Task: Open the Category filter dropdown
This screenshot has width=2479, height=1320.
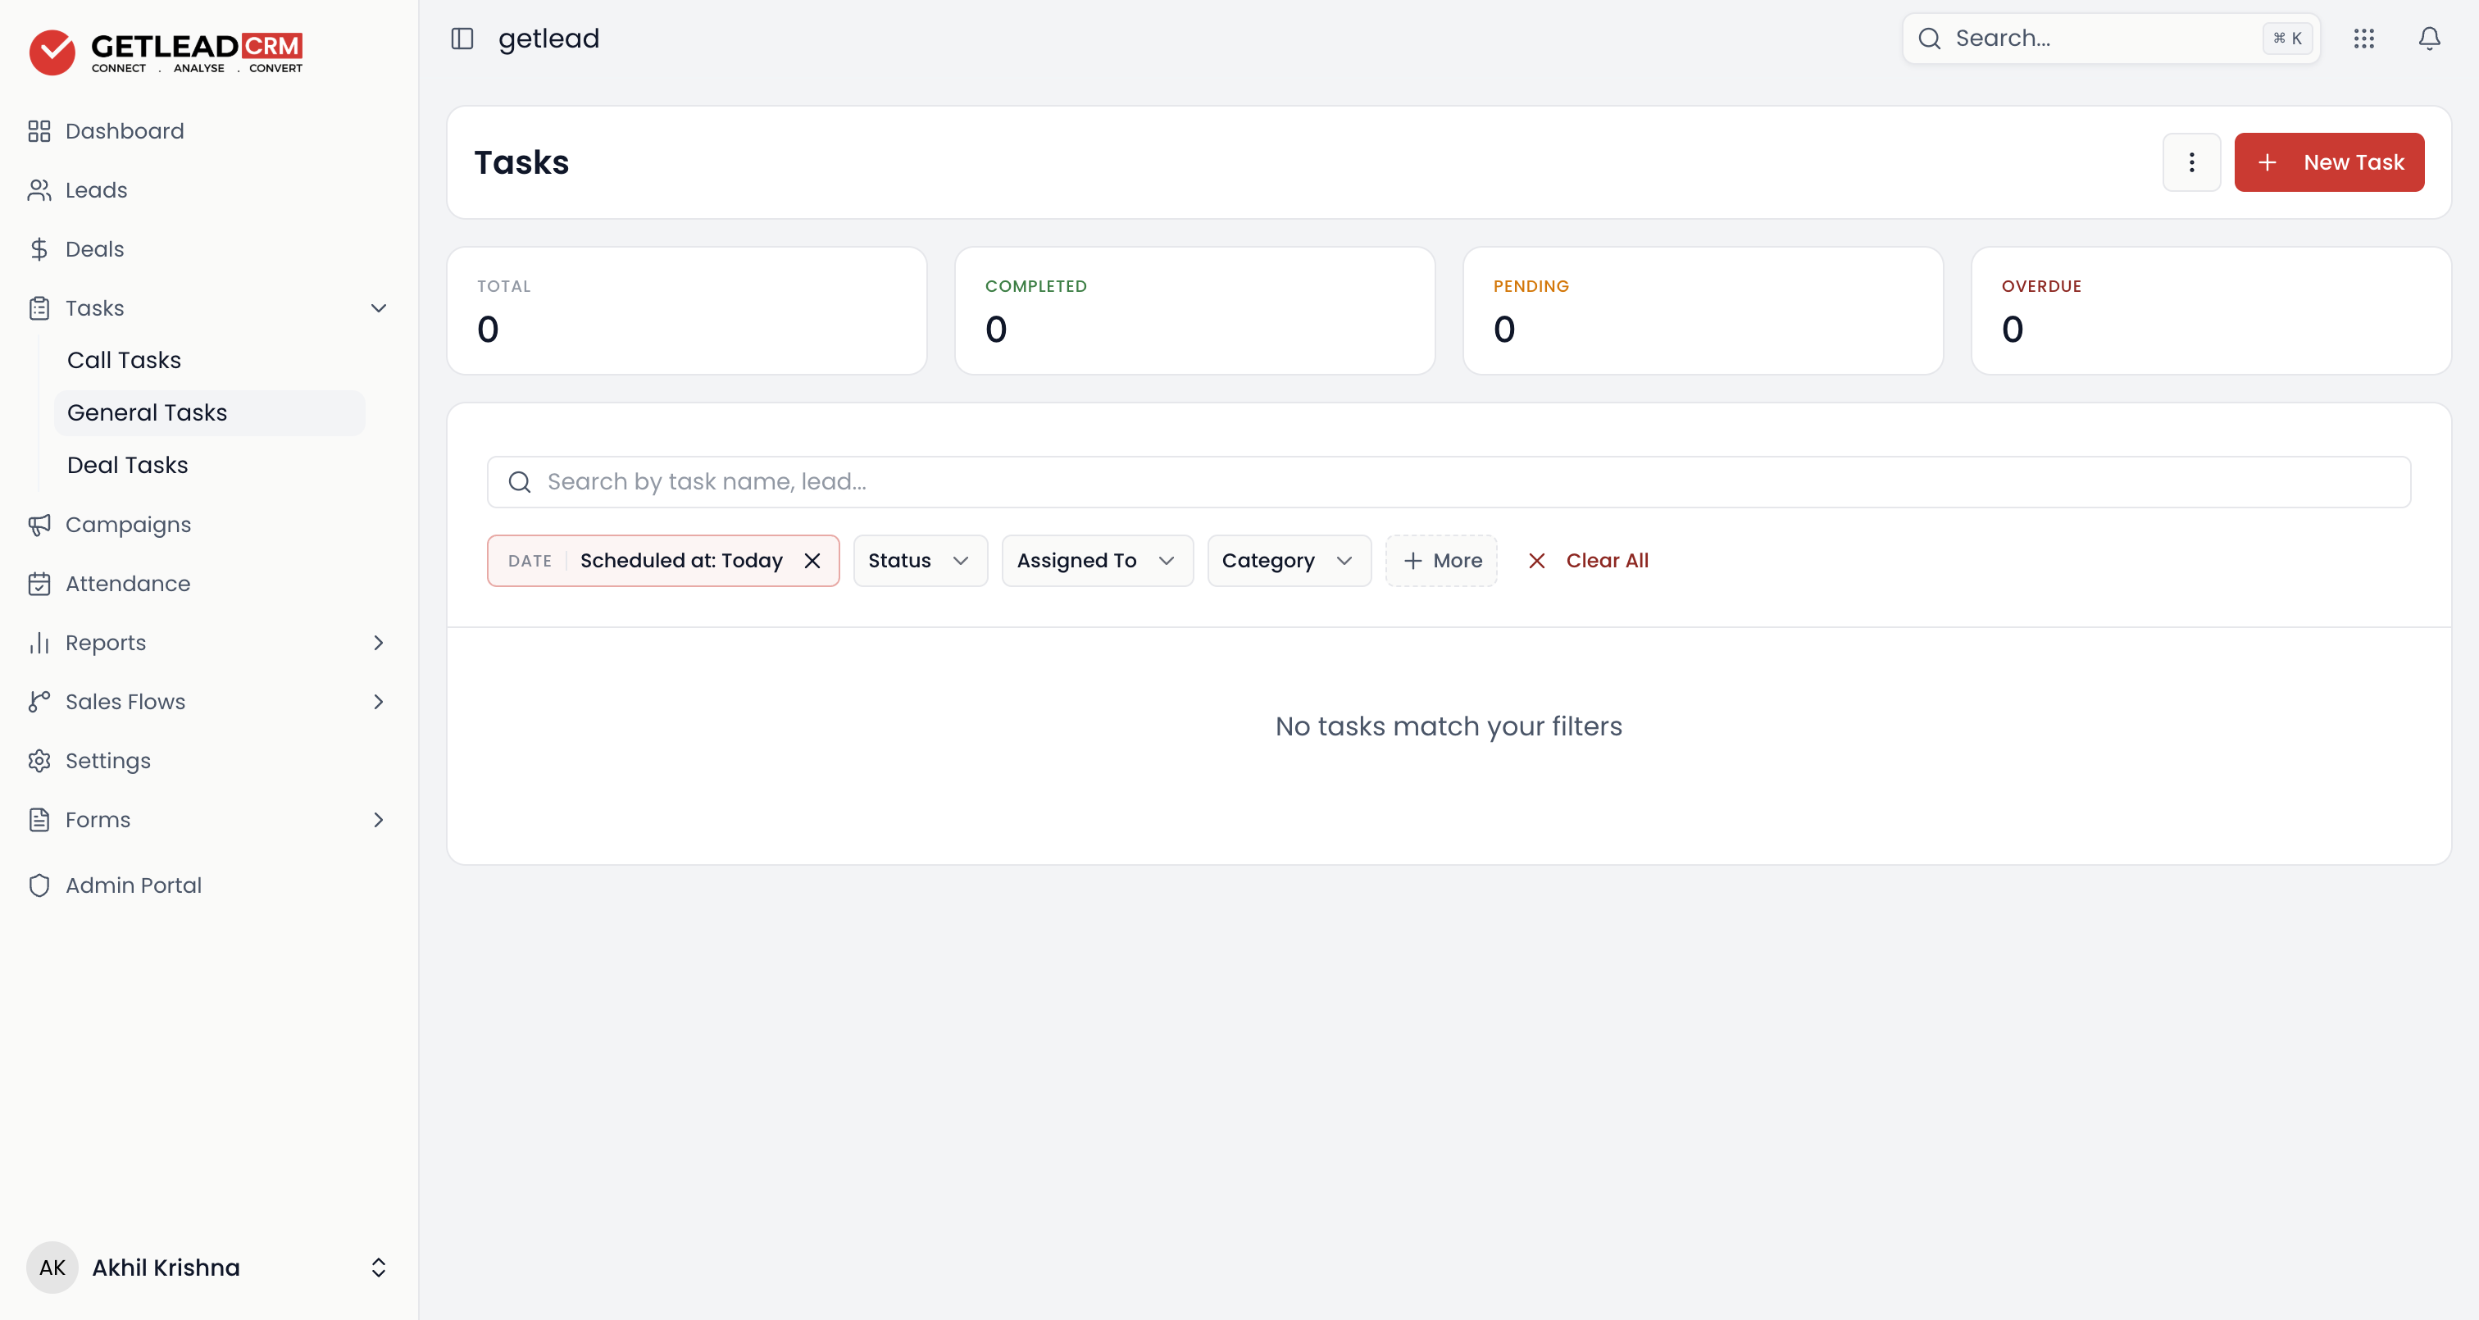Action: [1289, 560]
